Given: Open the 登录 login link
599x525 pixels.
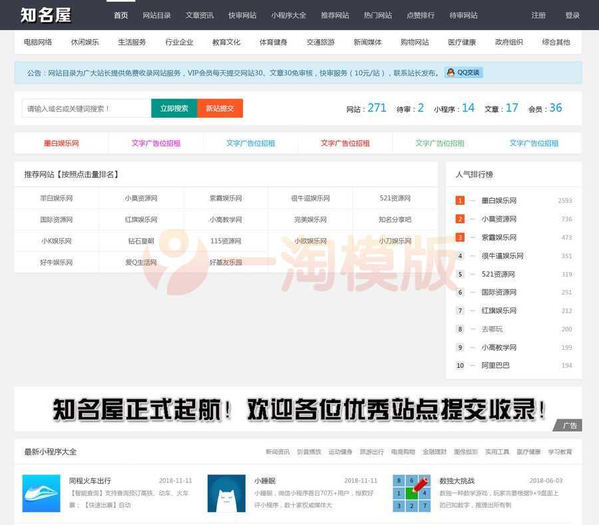Looking at the screenshot, I should [572, 15].
